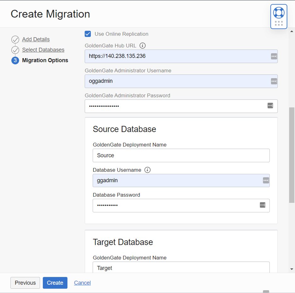Click the grid dots under help icon

(x=279, y=23)
